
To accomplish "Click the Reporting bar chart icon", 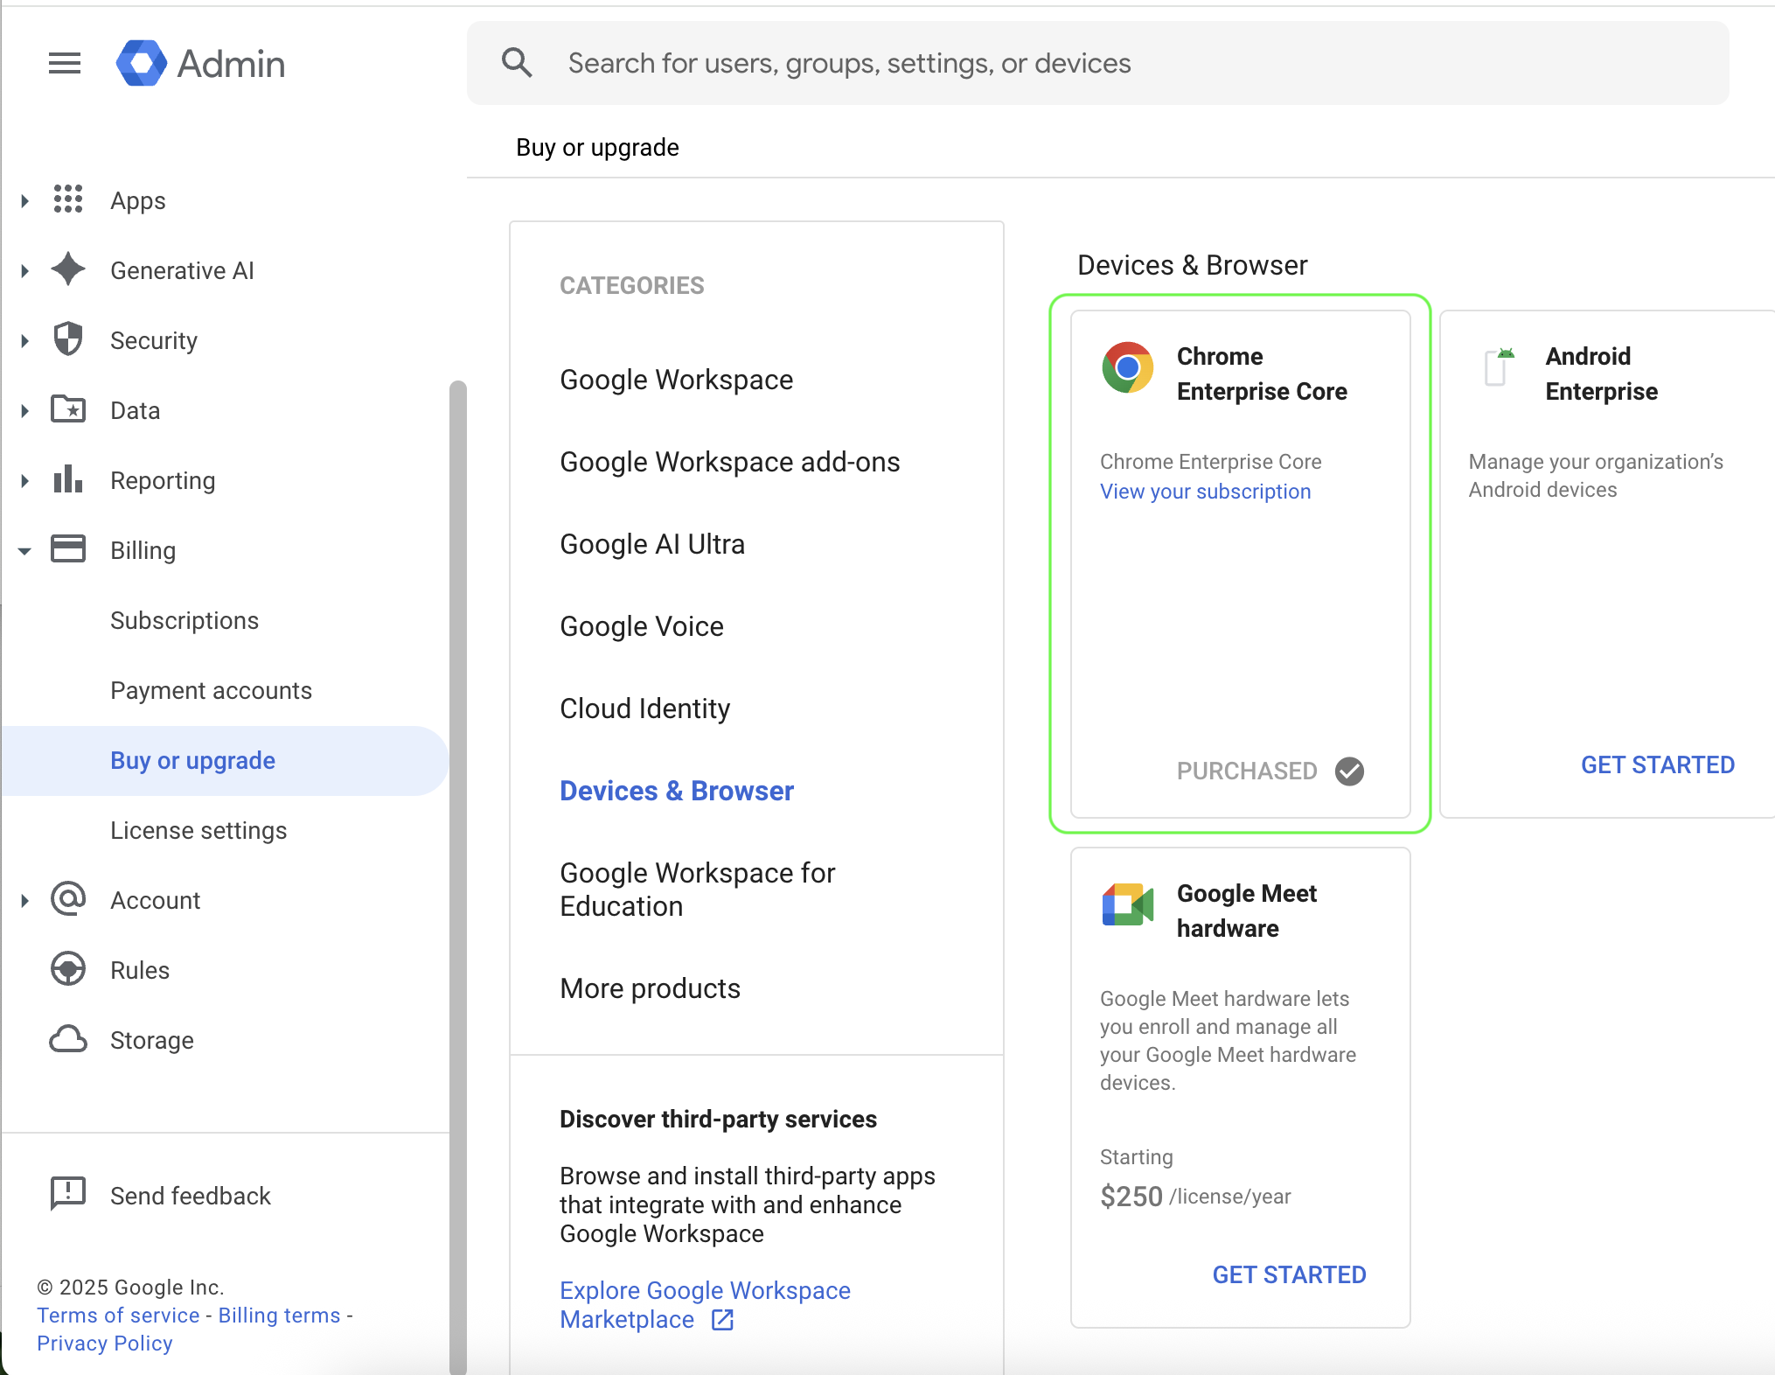I will [68, 479].
